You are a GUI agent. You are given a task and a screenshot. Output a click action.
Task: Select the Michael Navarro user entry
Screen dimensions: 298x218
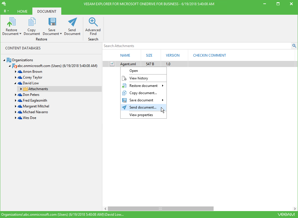coord(35,112)
